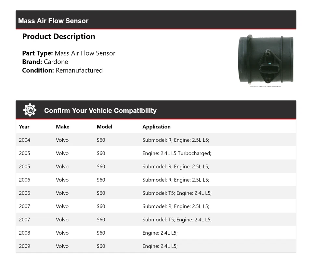Click the Year column header
The image size is (312, 263).
click(24, 127)
